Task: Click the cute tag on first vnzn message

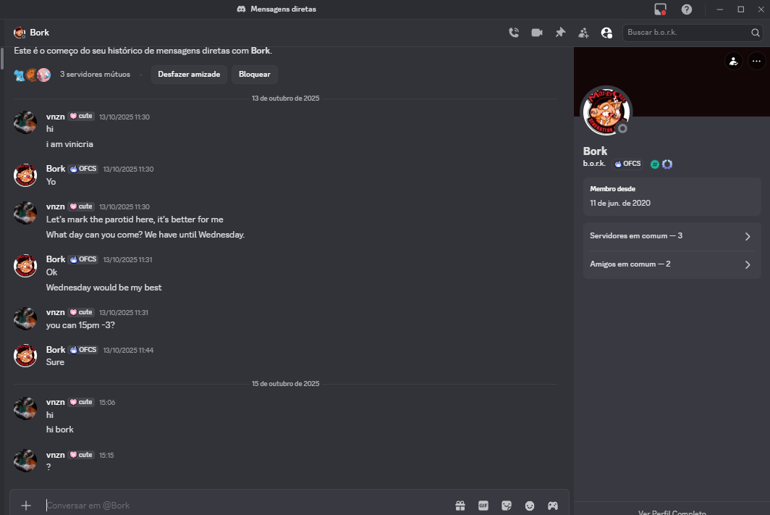Action: [x=81, y=116]
